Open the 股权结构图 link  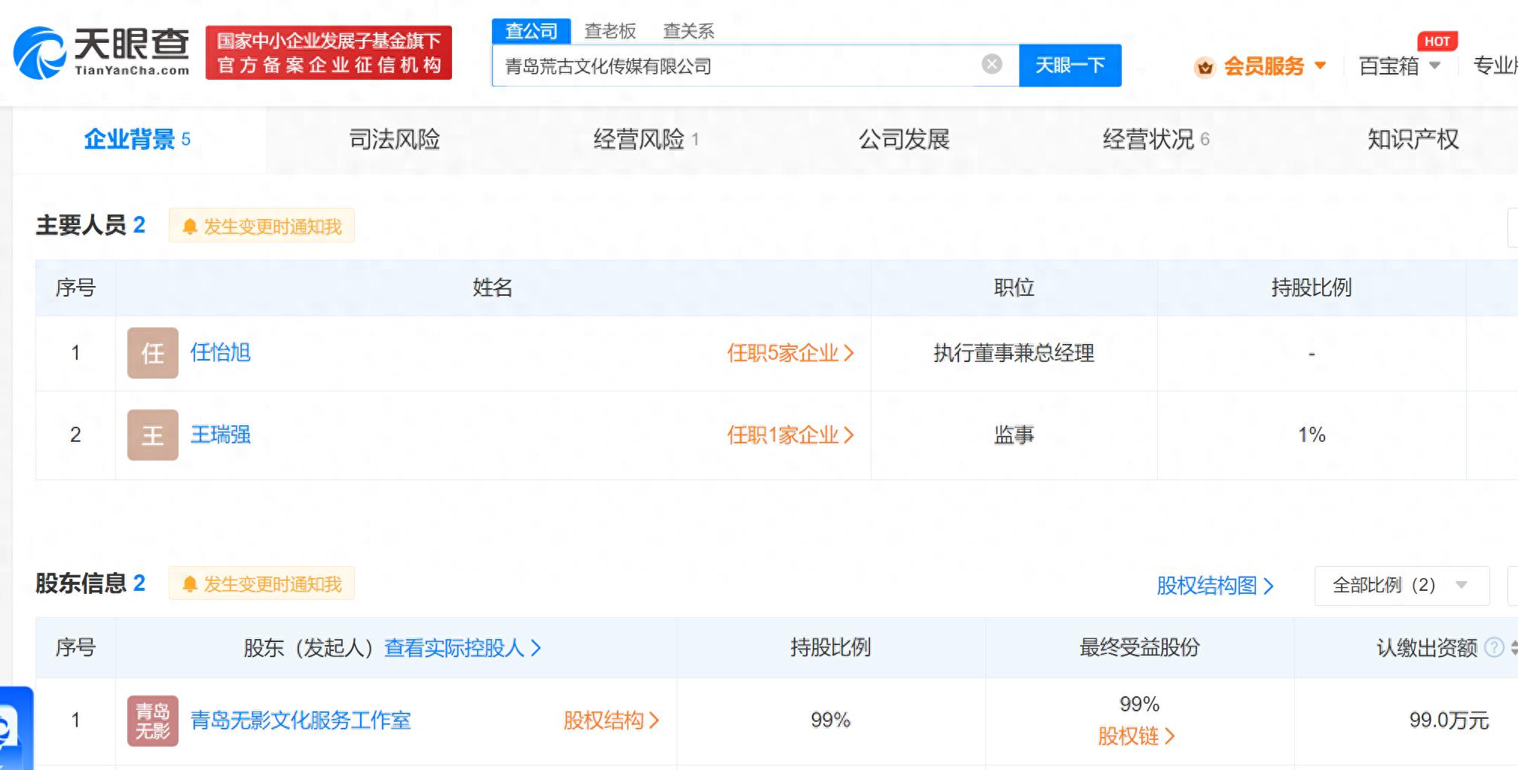[1214, 586]
